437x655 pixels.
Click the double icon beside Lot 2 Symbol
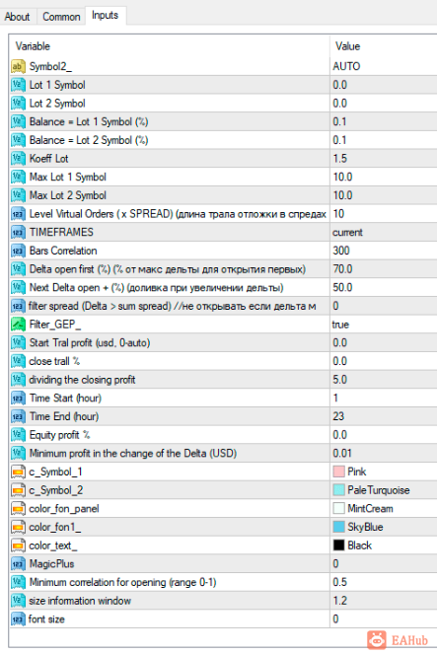[x=18, y=104]
